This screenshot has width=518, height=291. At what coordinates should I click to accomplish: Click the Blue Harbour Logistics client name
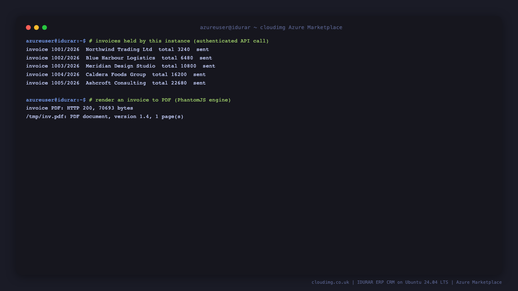tap(121, 58)
